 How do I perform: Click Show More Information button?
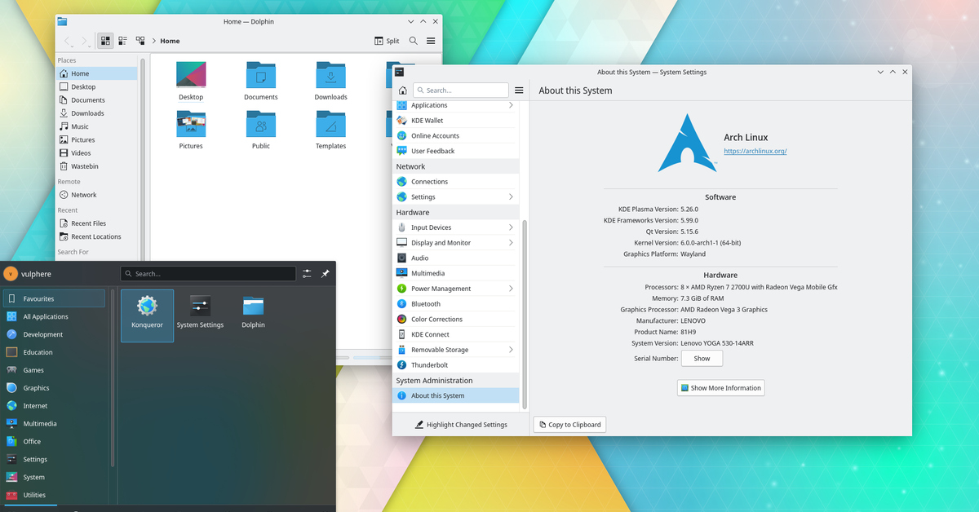click(x=720, y=388)
